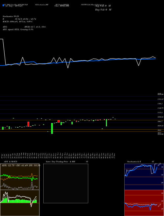Select the 'MACD: 1084.49, 1073.4, 9.09' line
Screen dimensions: 164x216
click(x=18, y=22)
